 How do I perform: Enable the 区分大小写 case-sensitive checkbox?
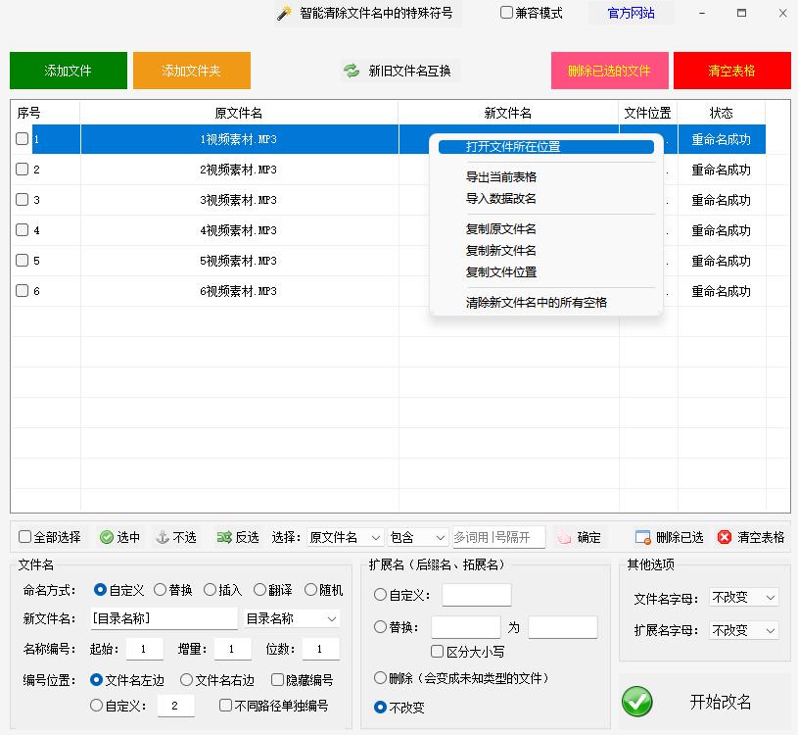tap(436, 651)
